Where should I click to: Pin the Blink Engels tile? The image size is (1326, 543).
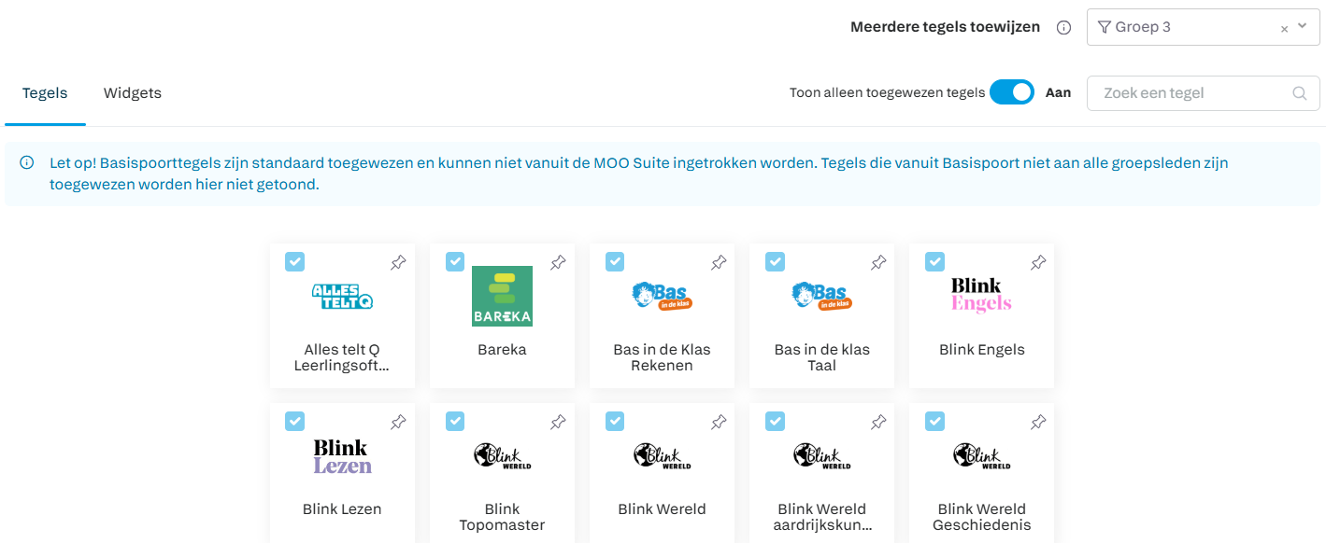(x=1038, y=263)
